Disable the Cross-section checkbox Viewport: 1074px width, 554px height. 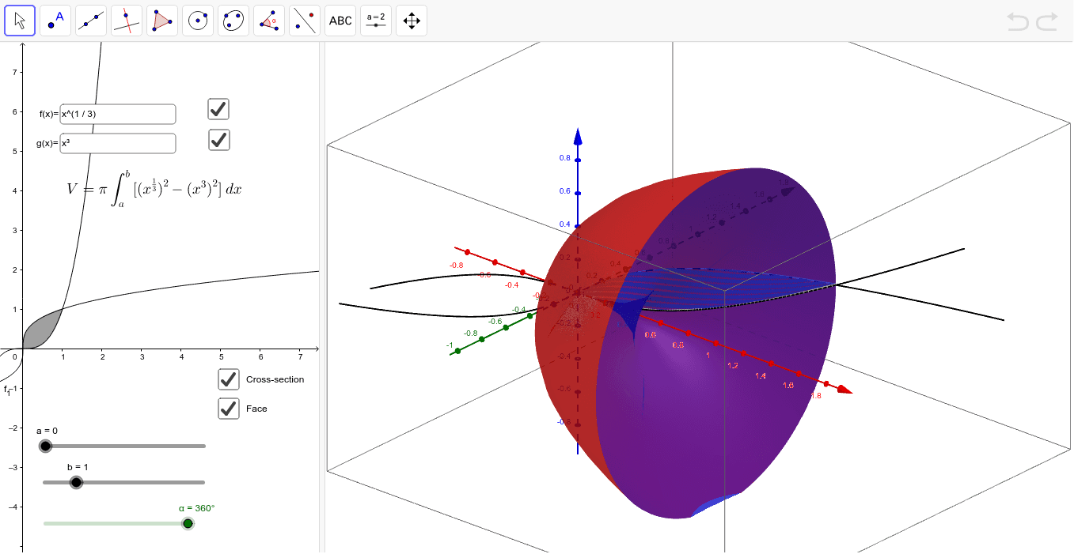click(x=228, y=379)
